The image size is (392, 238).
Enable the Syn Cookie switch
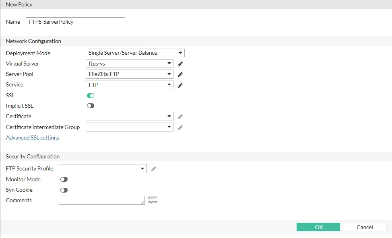tap(64, 190)
